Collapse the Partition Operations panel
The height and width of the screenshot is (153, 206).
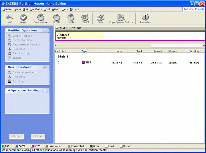point(45,31)
